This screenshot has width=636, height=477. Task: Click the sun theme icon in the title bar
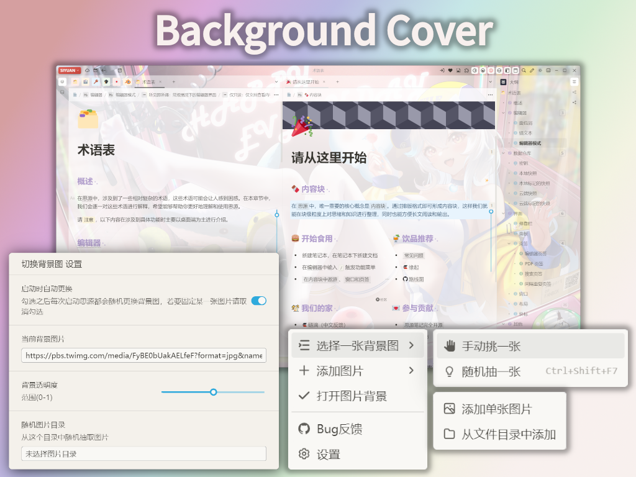[540, 70]
